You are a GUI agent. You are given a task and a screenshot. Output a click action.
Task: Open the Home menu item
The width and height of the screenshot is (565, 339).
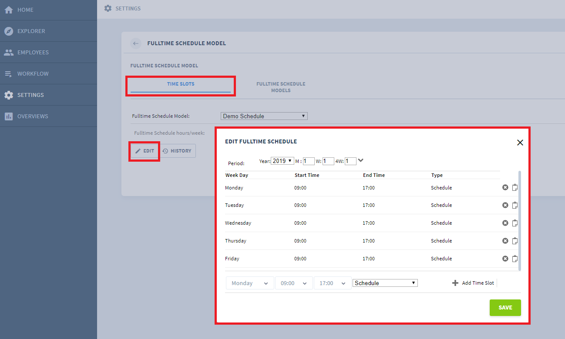click(48, 10)
